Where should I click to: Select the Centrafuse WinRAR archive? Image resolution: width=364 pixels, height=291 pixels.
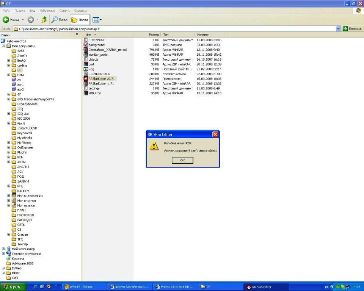click(107, 50)
